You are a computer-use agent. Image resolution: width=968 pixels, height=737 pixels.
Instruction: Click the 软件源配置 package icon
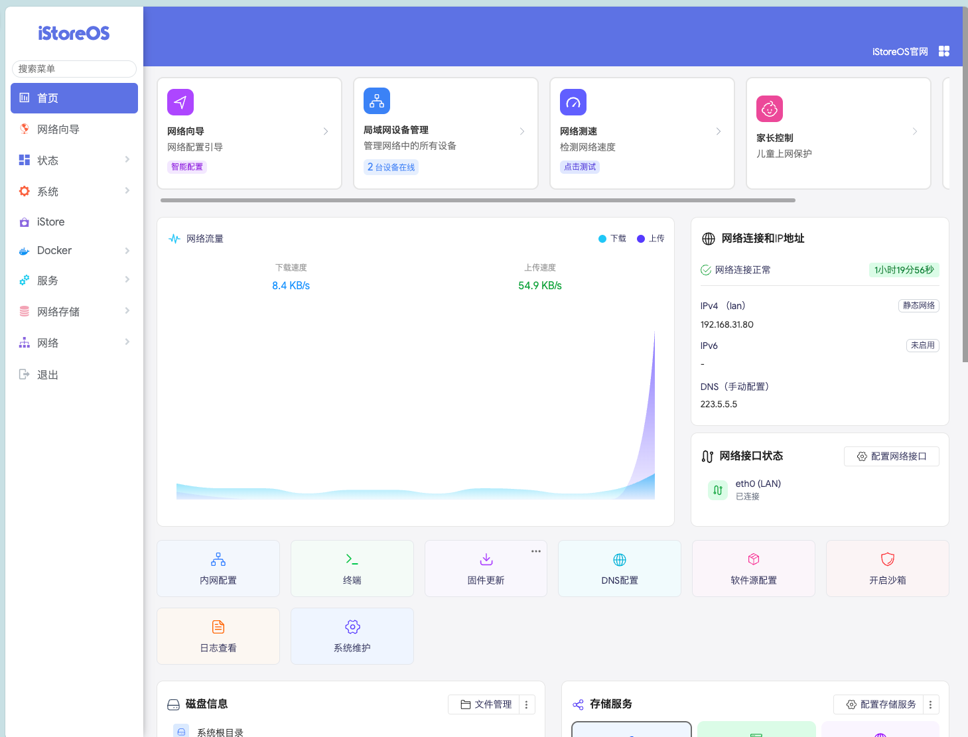[753, 560]
